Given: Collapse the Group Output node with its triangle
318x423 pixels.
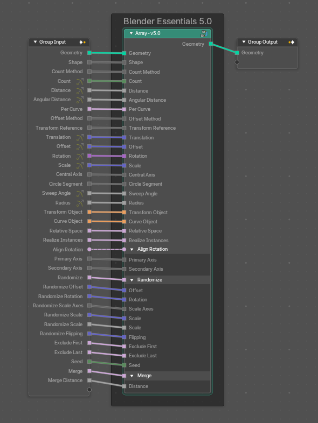Looking at the screenshot, I should (x=244, y=42).
